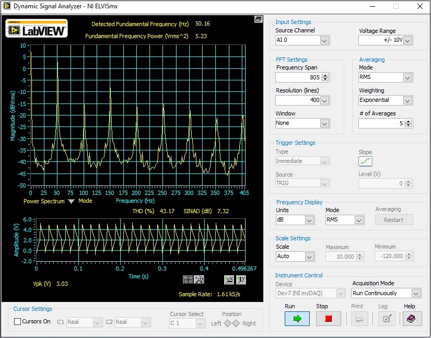The width and height of the screenshot is (431, 338).
Task: Click the green Run arrow button
Action: pos(297,319)
